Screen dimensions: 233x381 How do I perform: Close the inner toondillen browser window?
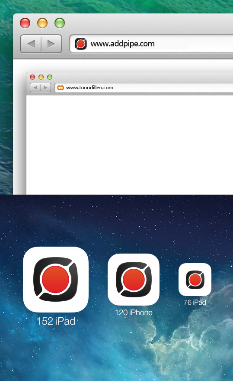(x=32, y=77)
